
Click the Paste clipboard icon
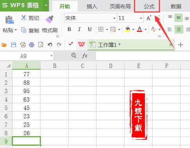point(9,20)
